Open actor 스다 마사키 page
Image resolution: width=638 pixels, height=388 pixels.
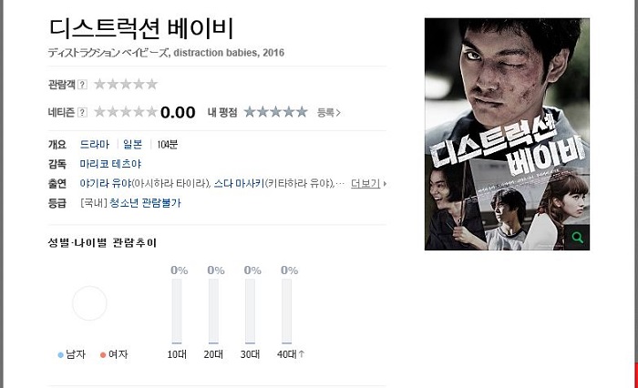point(239,183)
